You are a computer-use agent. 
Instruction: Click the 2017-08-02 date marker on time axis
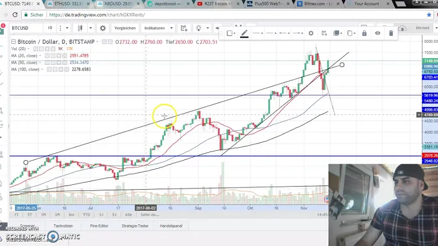(x=146, y=208)
